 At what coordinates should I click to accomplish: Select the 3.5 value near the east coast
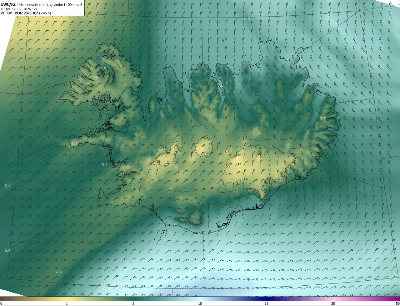pyautogui.click(x=323, y=119)
